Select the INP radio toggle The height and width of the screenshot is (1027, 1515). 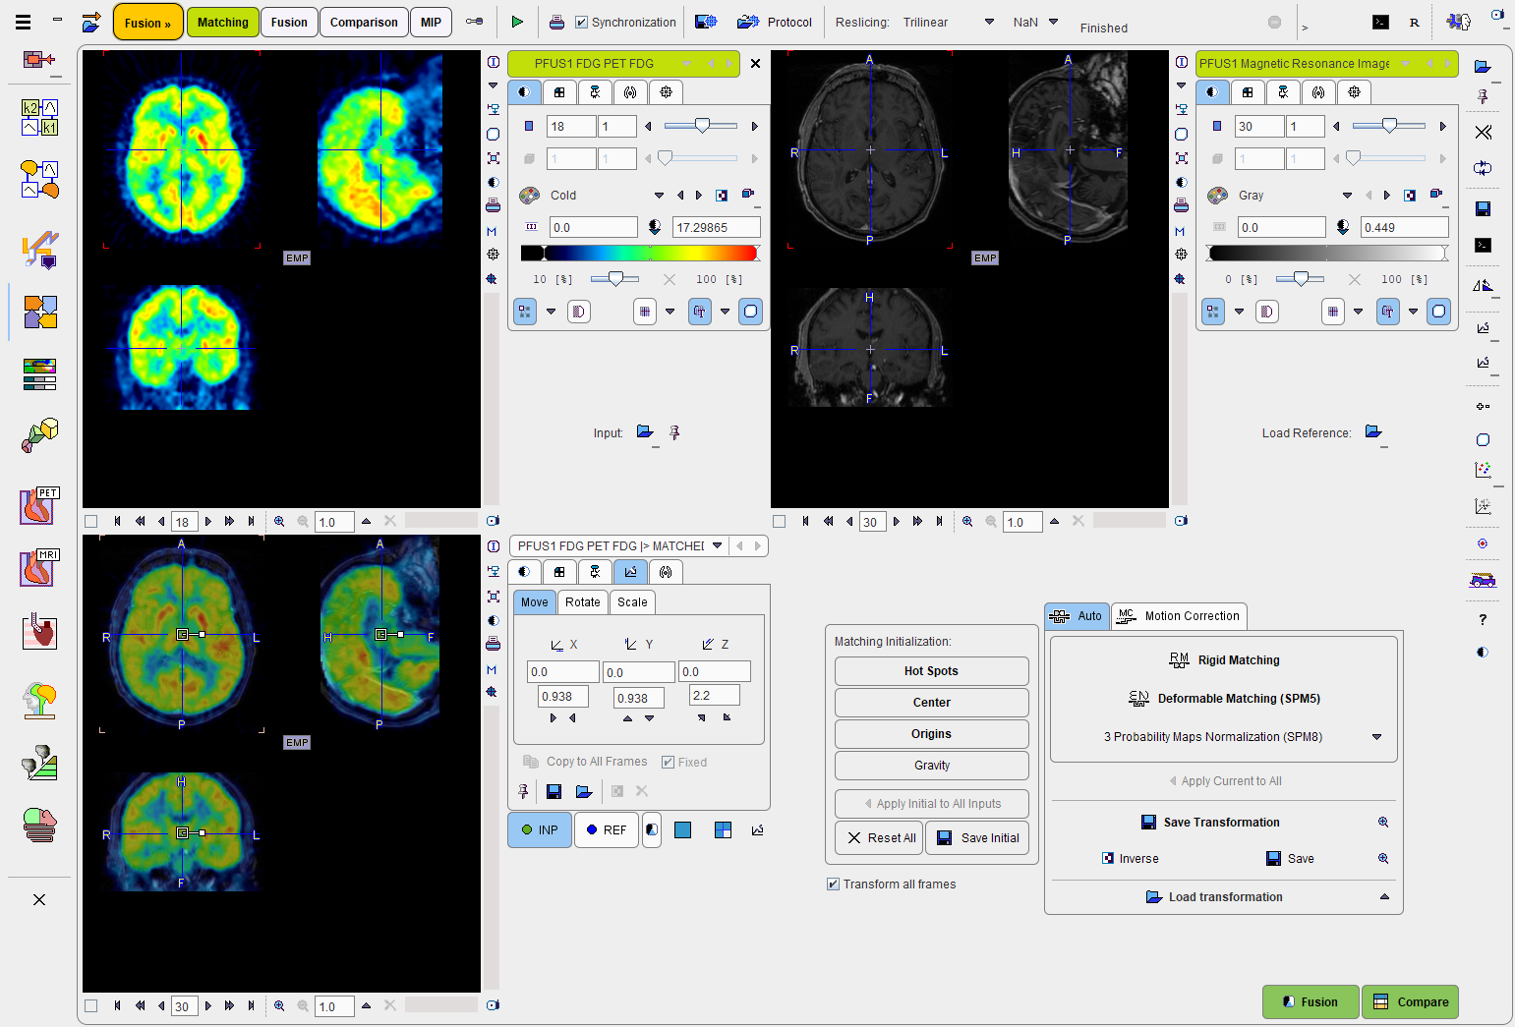[x=540, y=830]
